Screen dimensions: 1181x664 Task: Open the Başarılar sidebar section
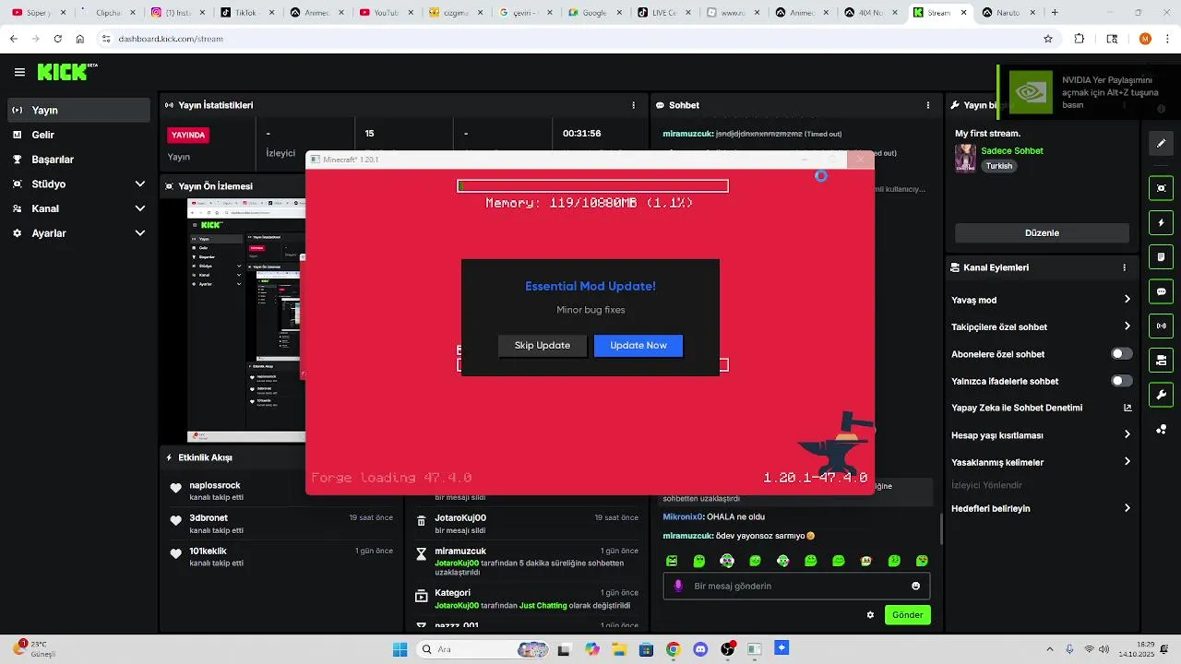click(78, 160)
